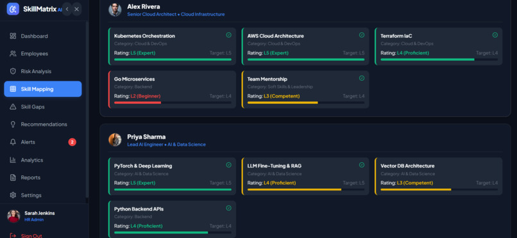Open Risk Analysis section
Screen dimensions: 517x238
coord(43,71)
